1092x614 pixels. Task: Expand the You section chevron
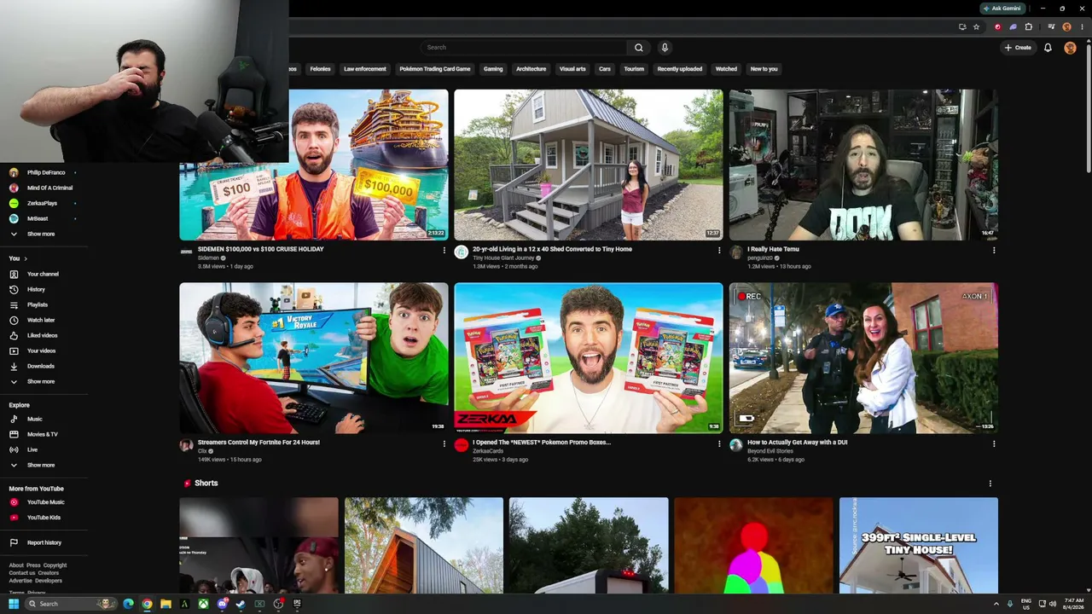pos(26,258)
